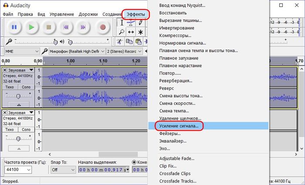Mute first track with Тихо button
The image size is (305, 185).
click(x=10, y=87)
